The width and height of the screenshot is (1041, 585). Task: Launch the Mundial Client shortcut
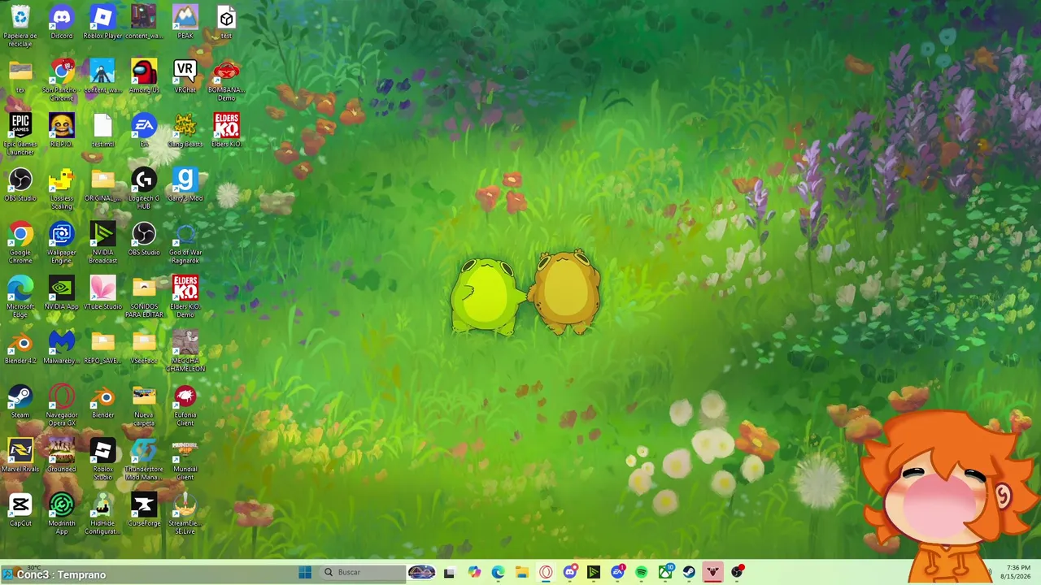click(x=185, y=459)
